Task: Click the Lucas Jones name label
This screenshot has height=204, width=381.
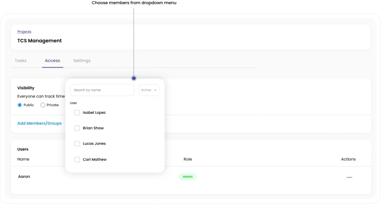Action: (94, 143)
